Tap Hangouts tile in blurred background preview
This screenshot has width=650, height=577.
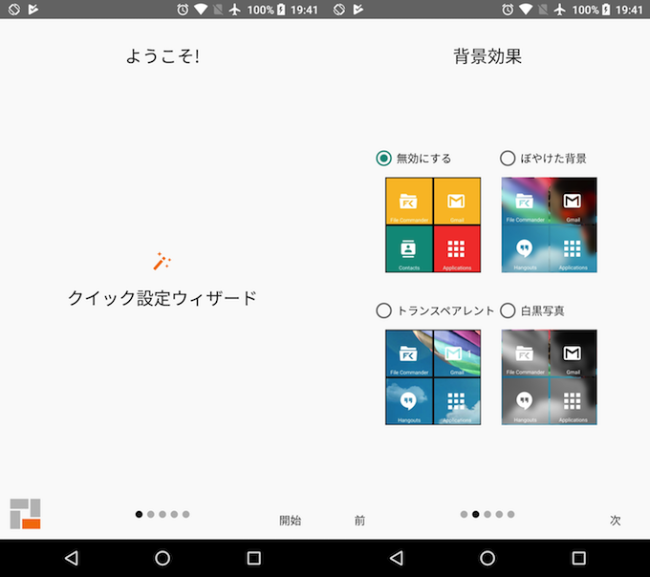coord(525,248)
